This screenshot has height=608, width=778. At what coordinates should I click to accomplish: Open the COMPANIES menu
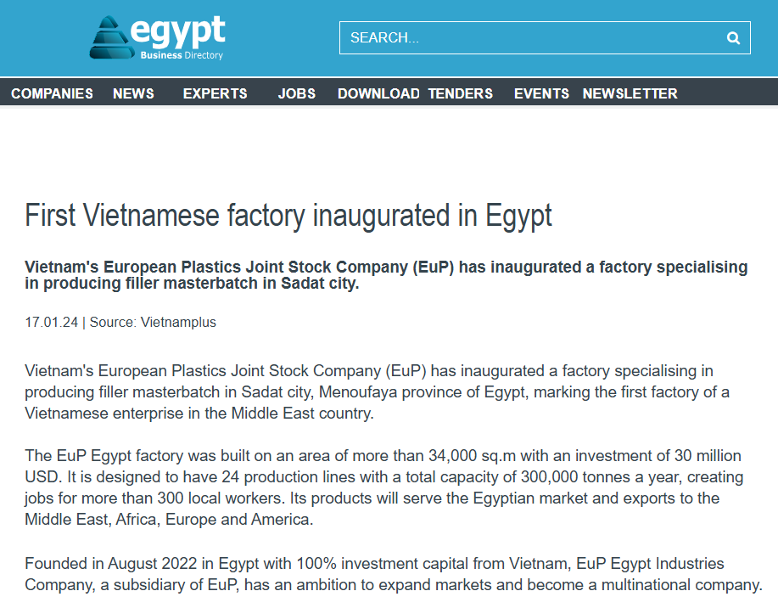point(52,93)
